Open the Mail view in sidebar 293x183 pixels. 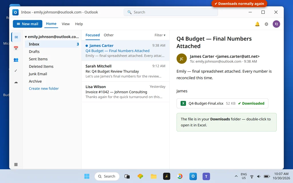(16, 37)
